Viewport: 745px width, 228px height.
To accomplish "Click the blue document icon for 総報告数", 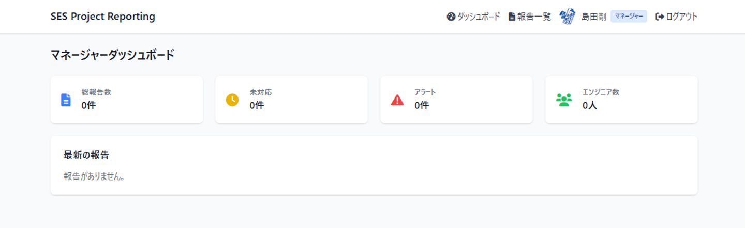I will 66,100.
